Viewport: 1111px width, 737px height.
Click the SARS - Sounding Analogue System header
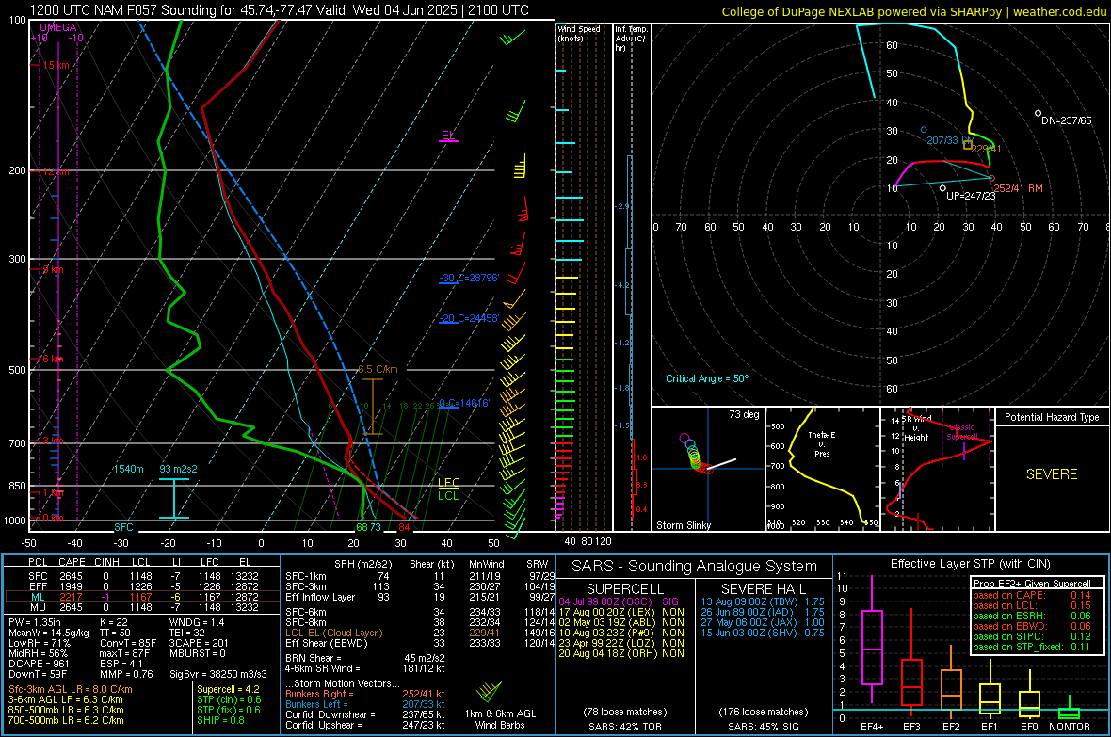695,566
